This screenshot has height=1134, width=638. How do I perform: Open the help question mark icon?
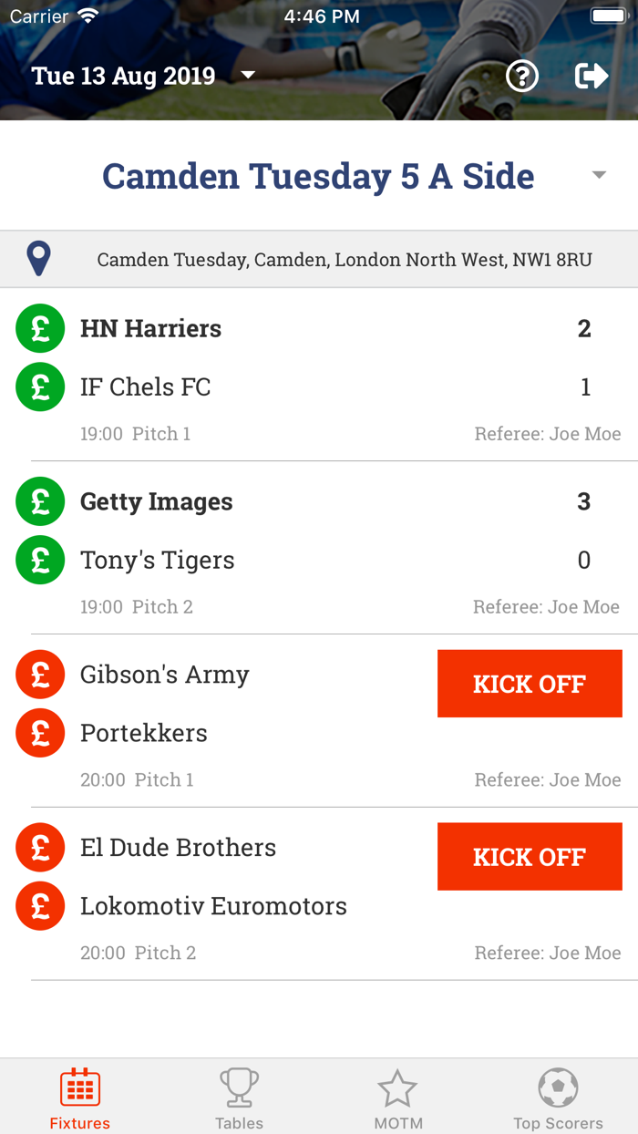[521, 76]
